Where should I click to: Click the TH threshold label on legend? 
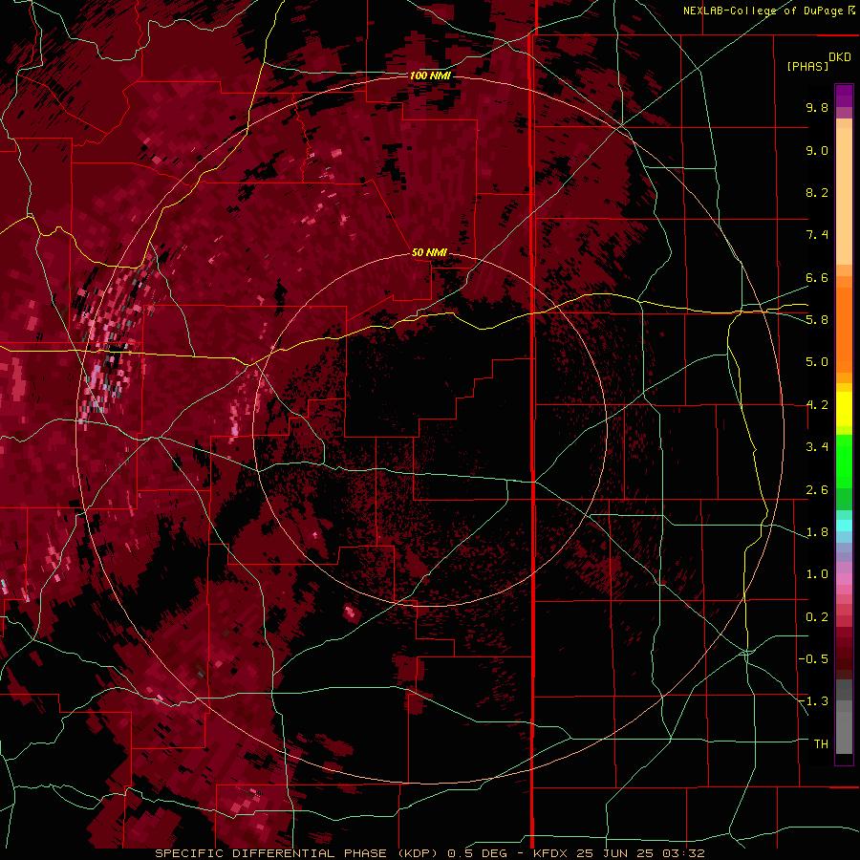[821, 744]
